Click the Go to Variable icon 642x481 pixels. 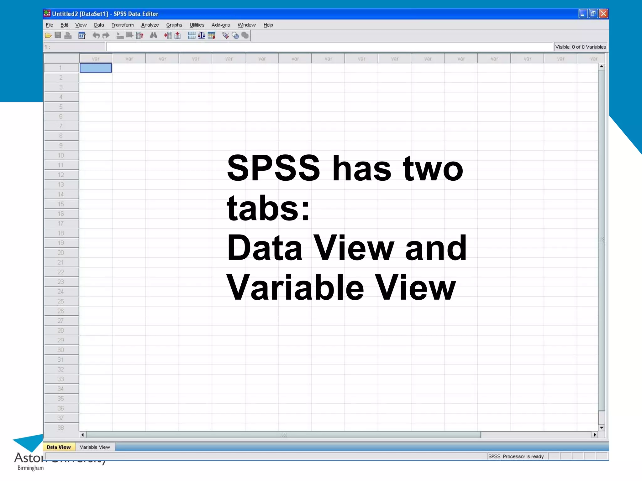[x=130, y=35]
